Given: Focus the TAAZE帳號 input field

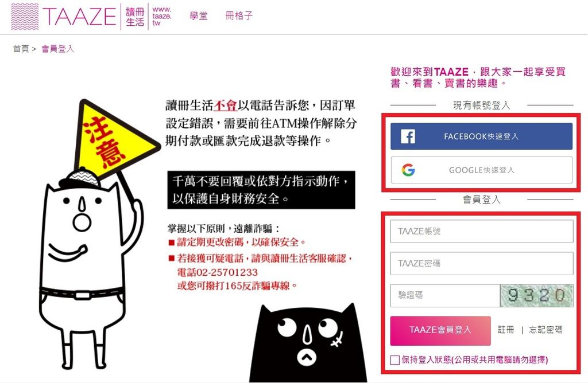Looking at the screenshot, I should pos(482,232).
